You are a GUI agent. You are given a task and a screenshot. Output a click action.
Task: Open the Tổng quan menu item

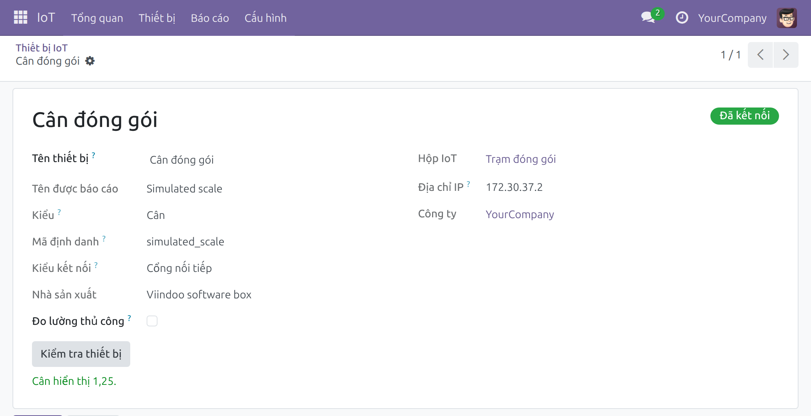click(97, 18)
